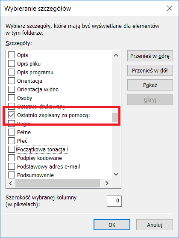This screenshot has height=238, width=179.
Task: Check the Opis checkbox
Action: coord(12,55)
